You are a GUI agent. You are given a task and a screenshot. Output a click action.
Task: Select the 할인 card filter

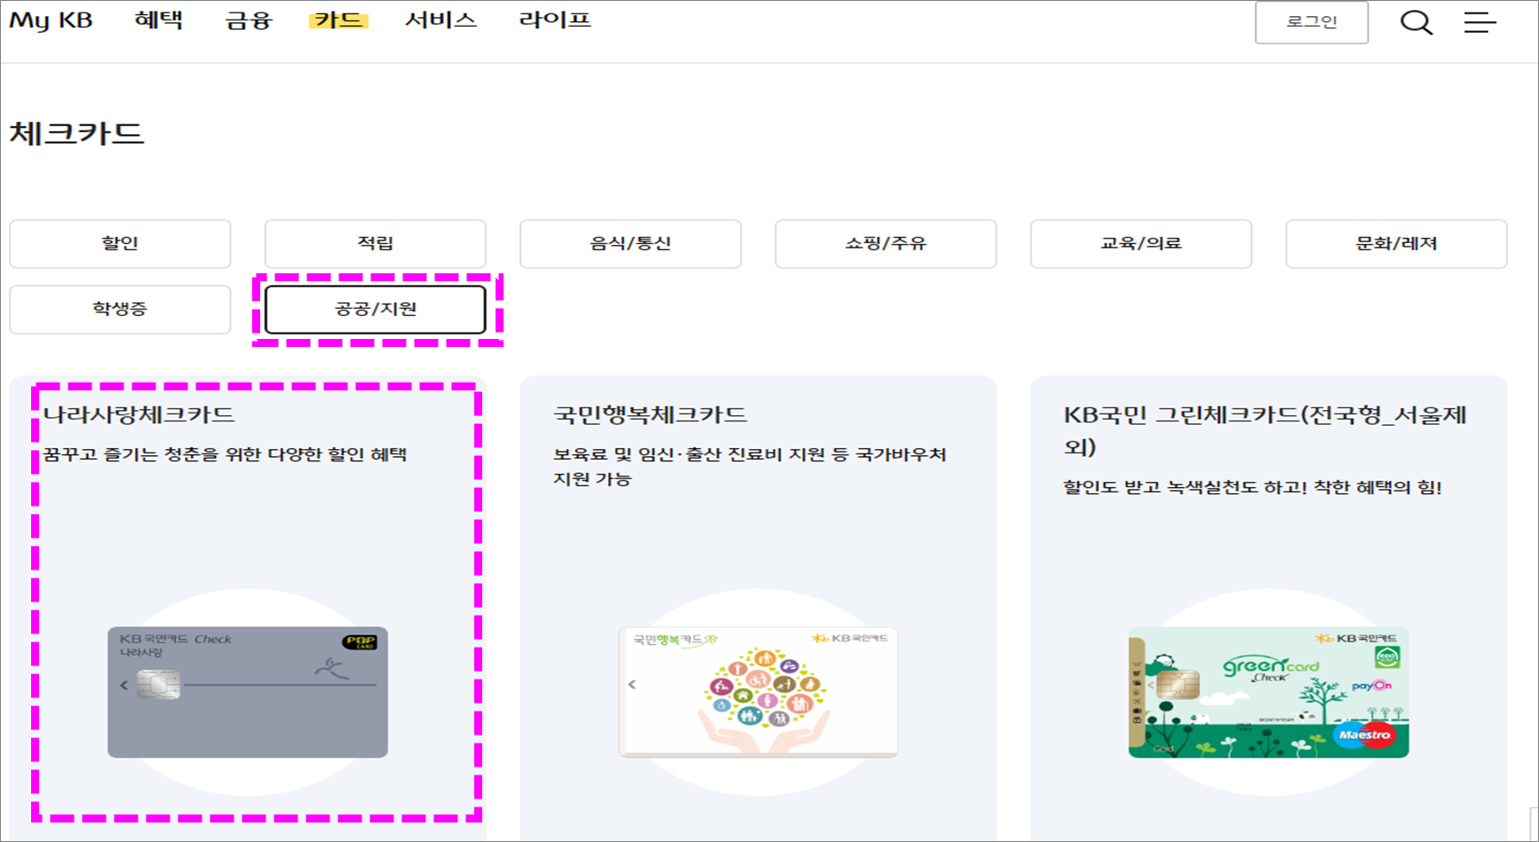pyautogui.click(x=120, y=244)
